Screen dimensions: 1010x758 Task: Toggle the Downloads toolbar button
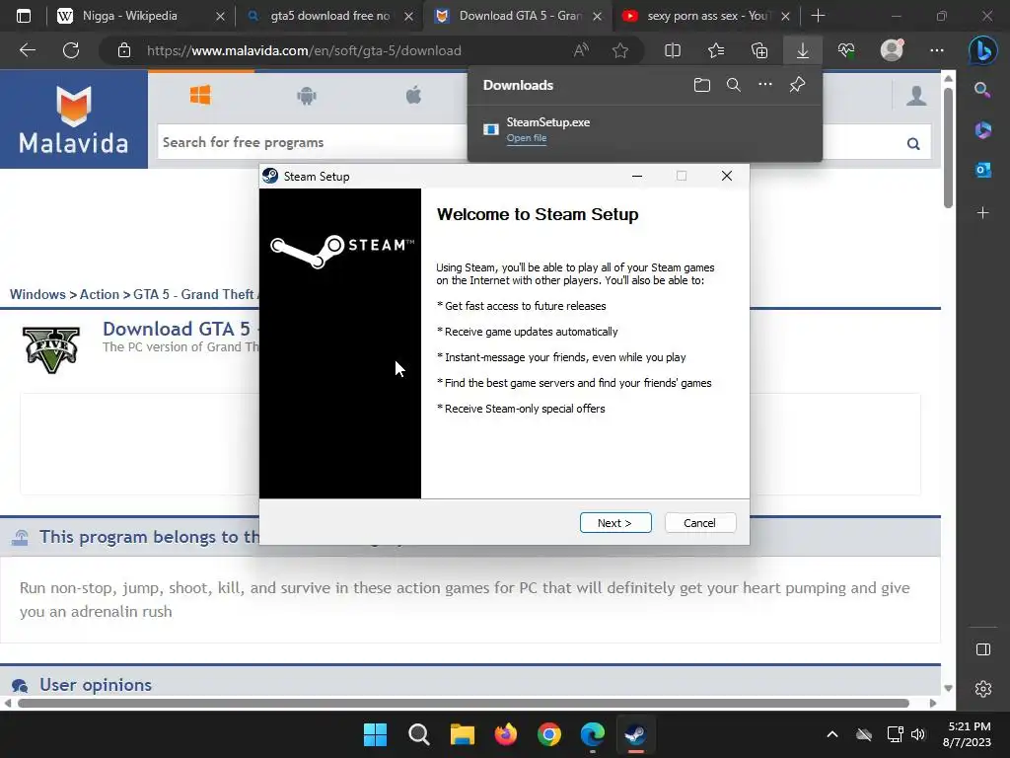(x=803, y=50)
